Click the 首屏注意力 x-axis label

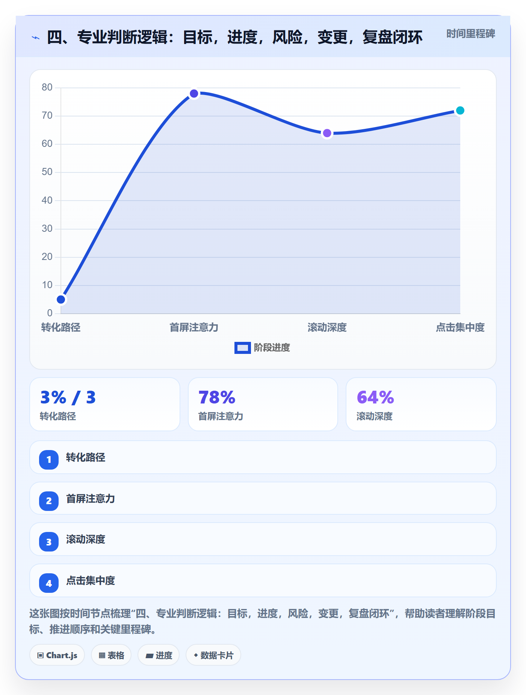(x=194, y=328)
